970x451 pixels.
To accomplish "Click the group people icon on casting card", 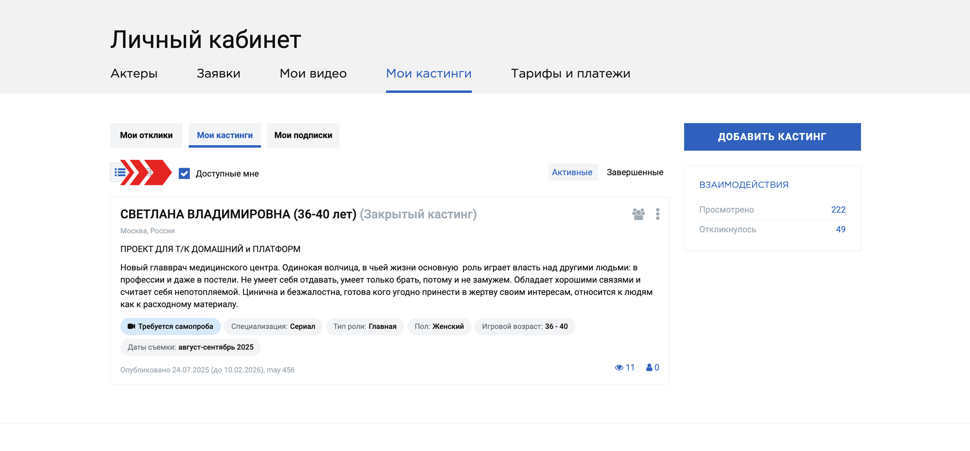I will [x=638, y=214].
